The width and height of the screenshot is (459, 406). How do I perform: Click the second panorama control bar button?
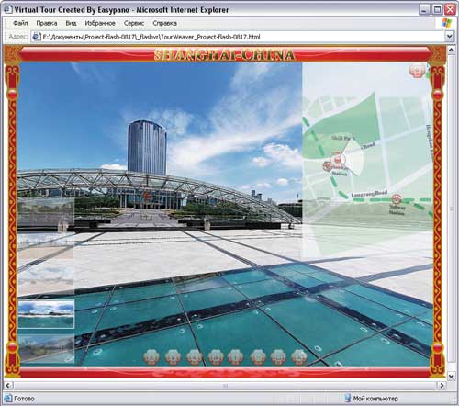(173, 357)
